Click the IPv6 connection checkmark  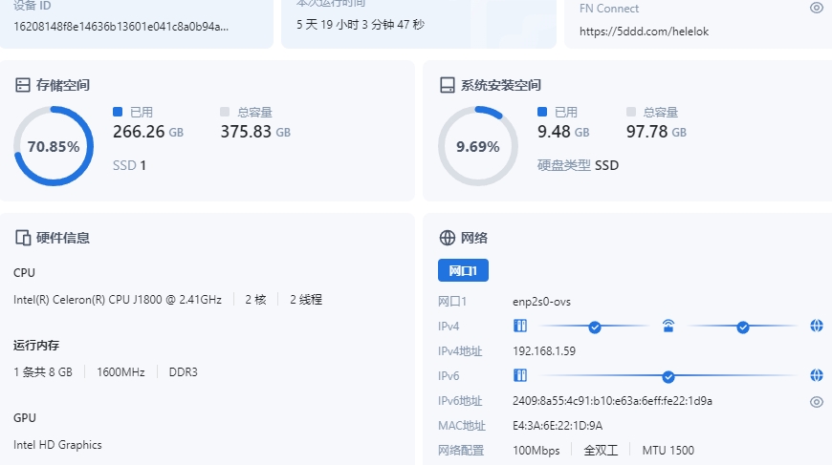668,377
